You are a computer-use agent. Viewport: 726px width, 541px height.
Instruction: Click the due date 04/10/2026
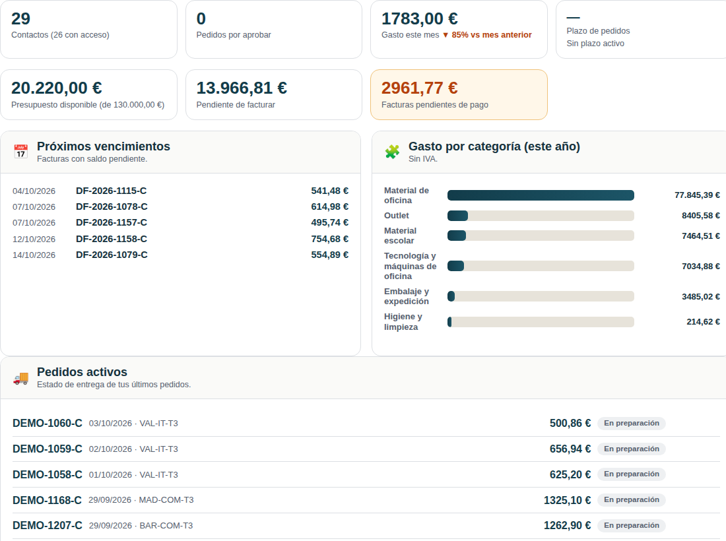point(34,191)
